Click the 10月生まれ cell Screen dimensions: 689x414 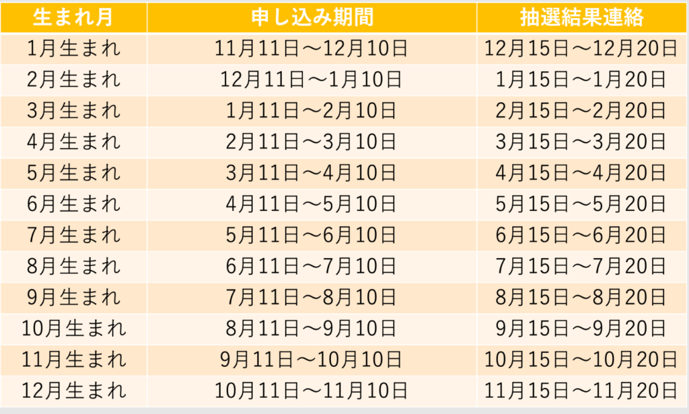pos(73,329)
